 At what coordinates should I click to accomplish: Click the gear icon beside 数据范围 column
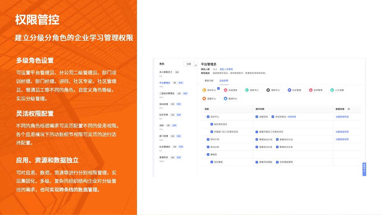point(349,109)
